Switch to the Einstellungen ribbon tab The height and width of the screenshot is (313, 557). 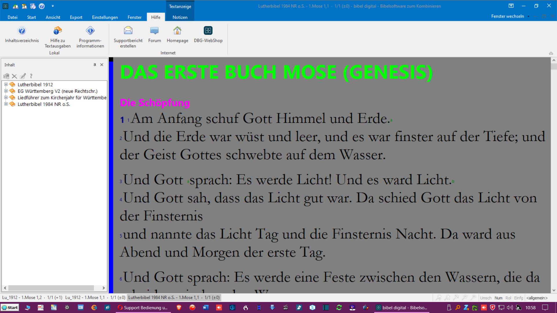click(105, 17)
